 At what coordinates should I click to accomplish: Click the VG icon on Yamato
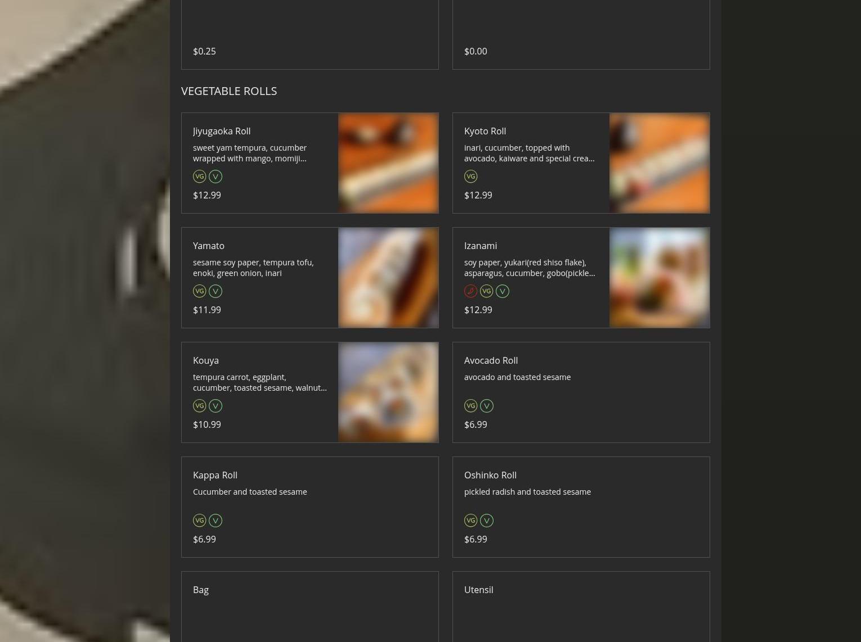point(199,291)
